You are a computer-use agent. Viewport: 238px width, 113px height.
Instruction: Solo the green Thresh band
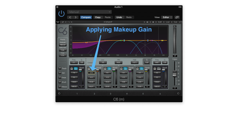coord(105,69)
